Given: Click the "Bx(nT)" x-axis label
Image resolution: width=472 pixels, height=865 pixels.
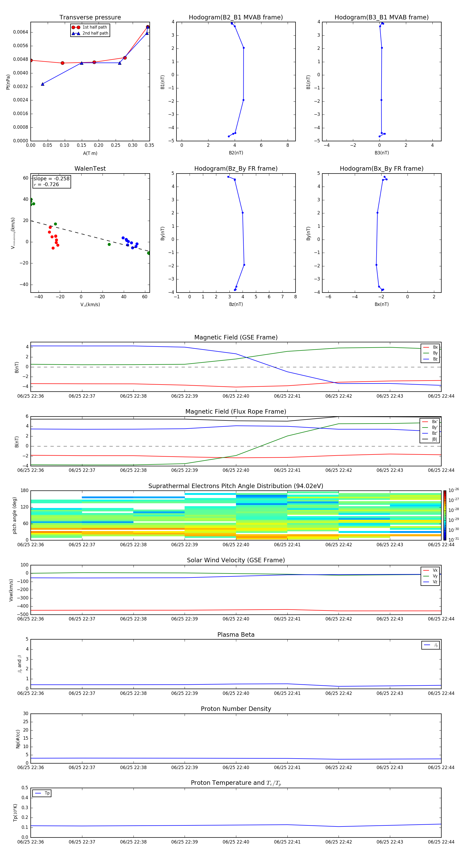Looking at the screenshot, I should [382, 304].
